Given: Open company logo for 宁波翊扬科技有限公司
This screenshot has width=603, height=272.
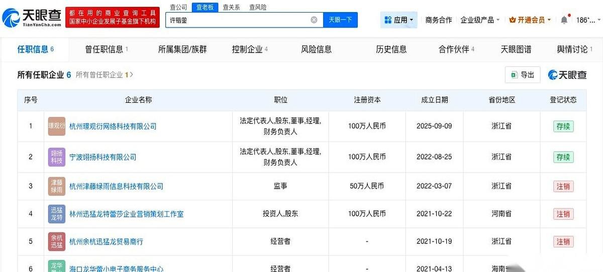Looking at the screenshot, I should tap(57, 157).
